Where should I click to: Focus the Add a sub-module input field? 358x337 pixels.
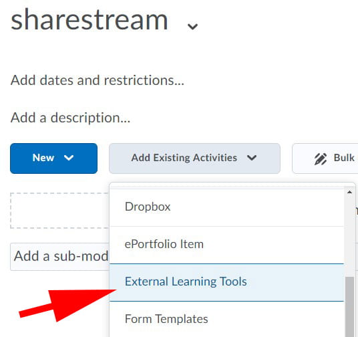(60, 257)
